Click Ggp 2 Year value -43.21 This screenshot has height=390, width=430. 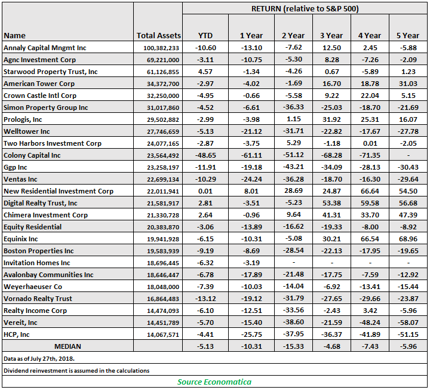[x=293, y=167]
